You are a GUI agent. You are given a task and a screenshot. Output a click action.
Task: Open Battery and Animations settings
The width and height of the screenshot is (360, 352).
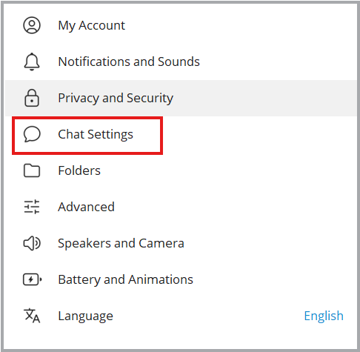125,280
